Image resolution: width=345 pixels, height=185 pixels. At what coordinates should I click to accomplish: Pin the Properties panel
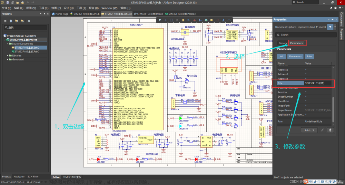click(x=333, y=20)
